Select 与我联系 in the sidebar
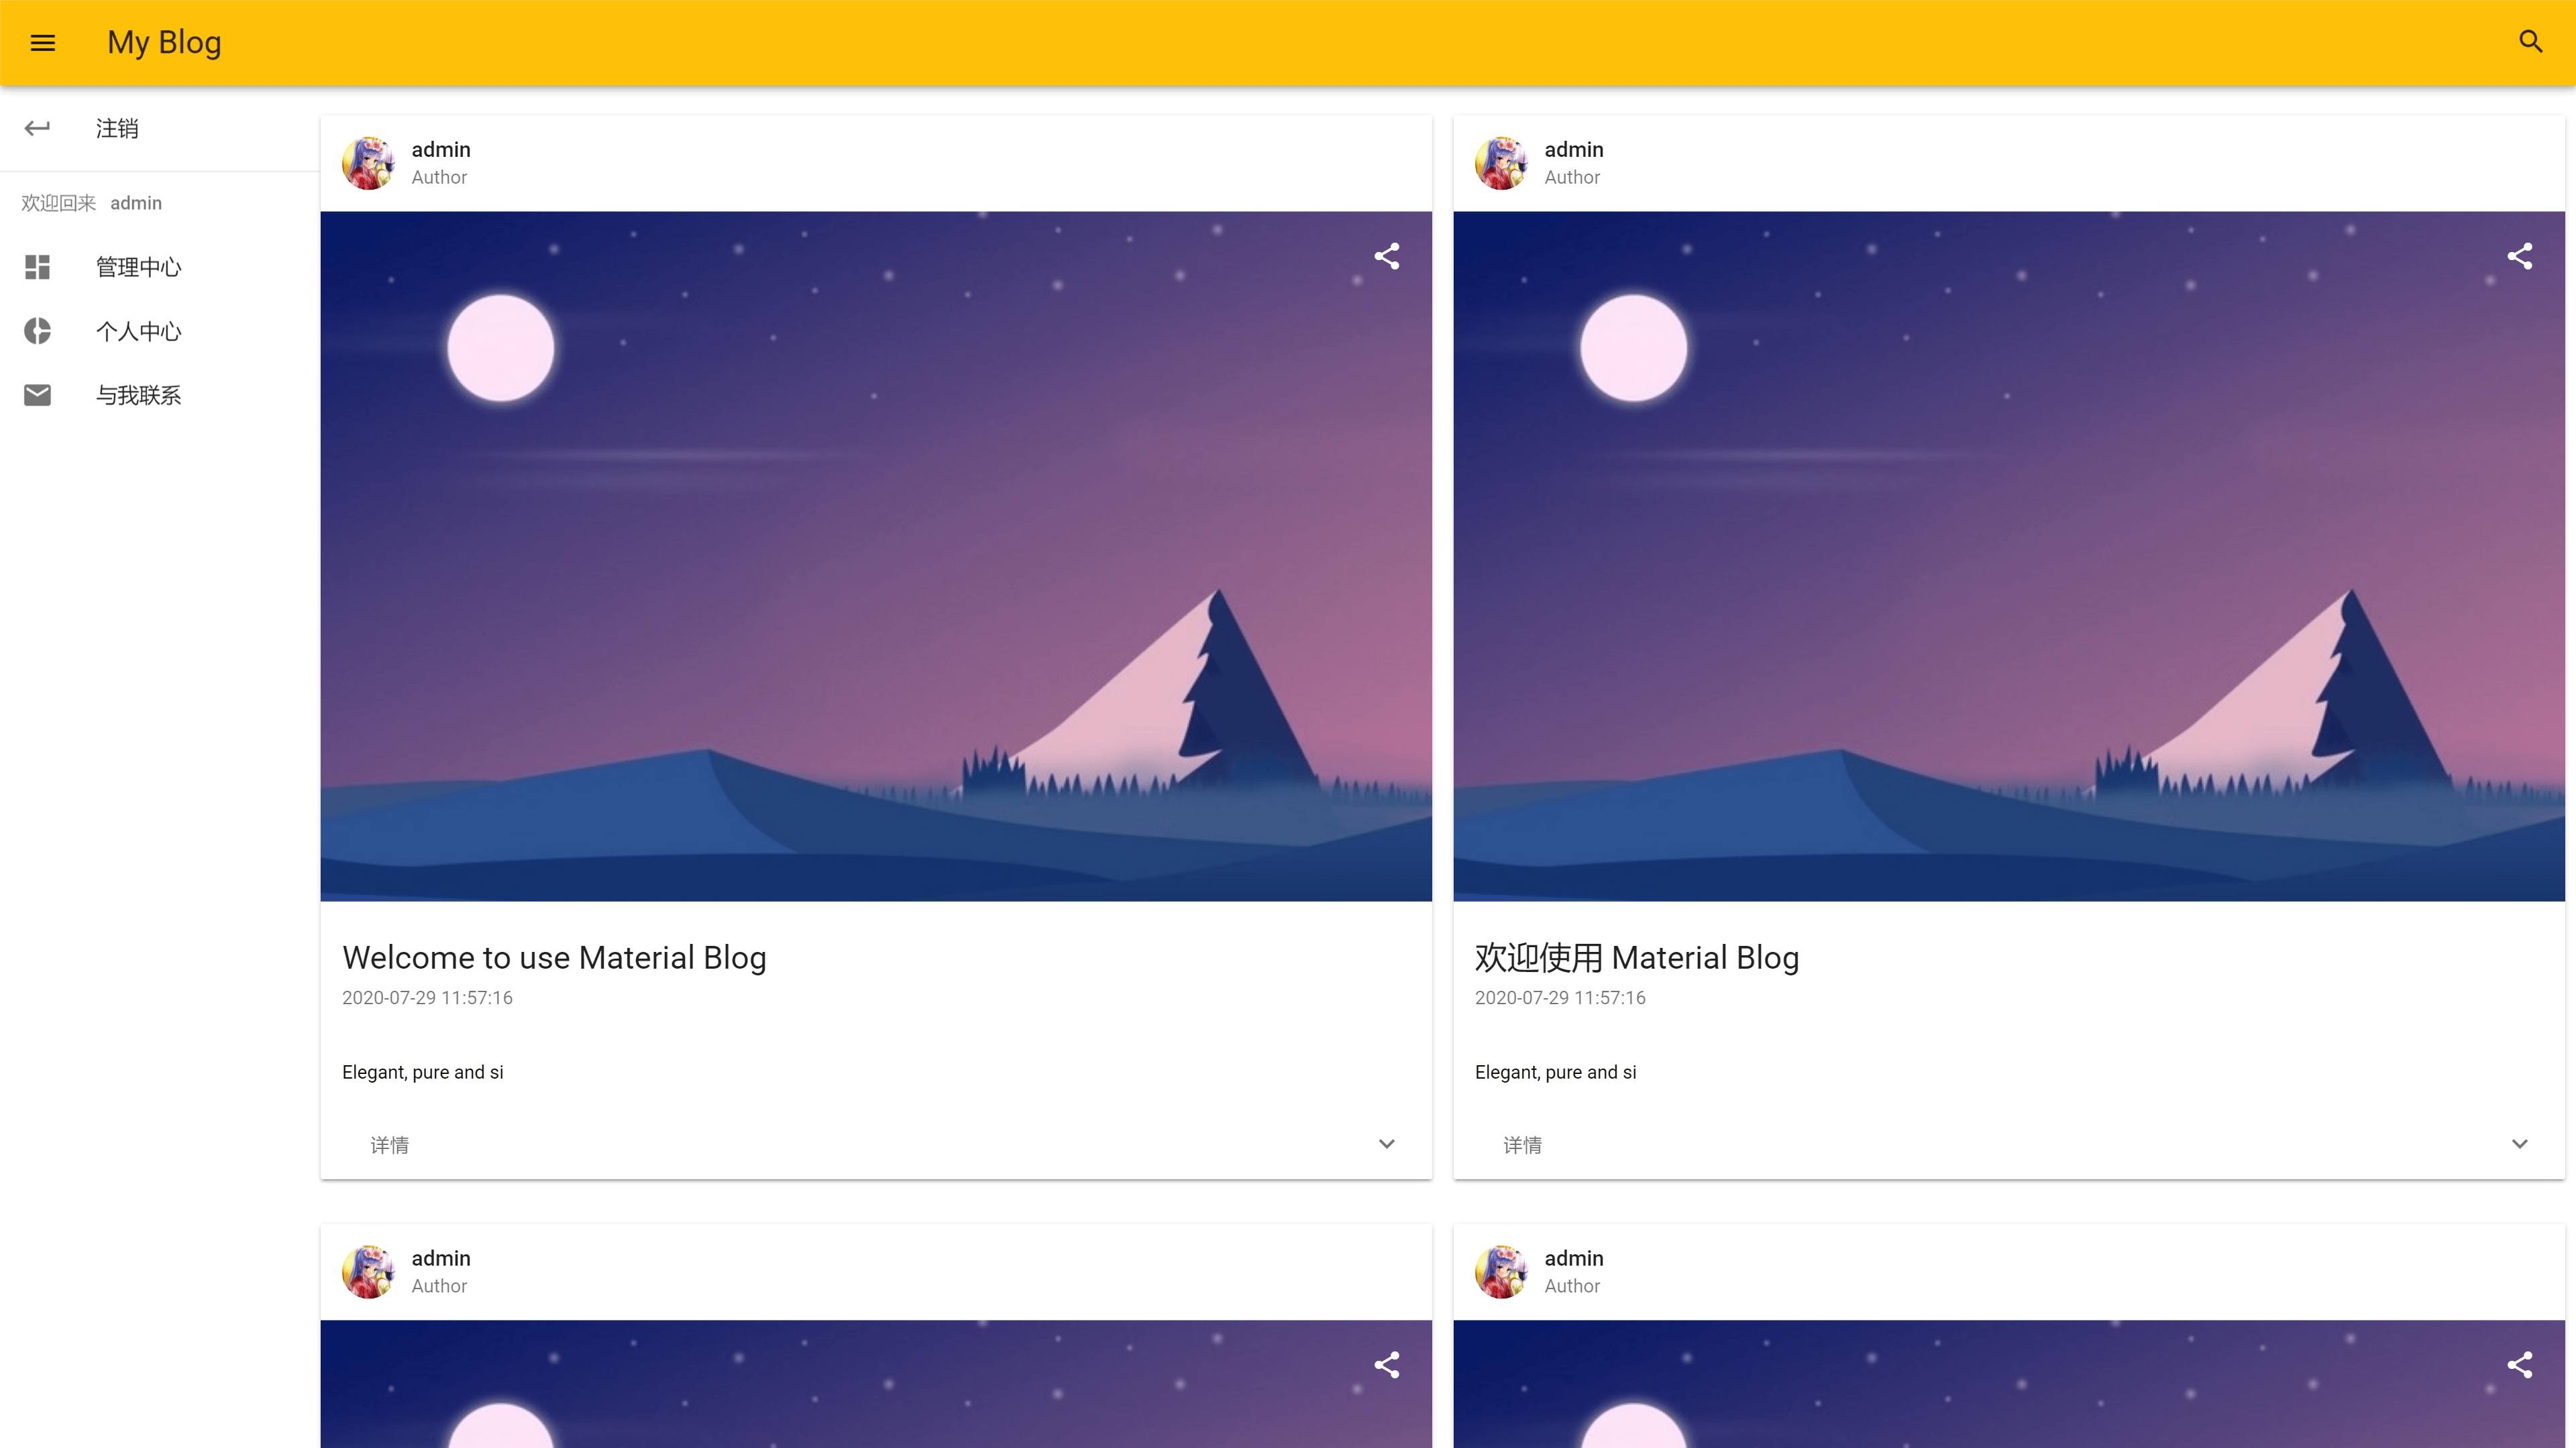Image resolution: width=2576 pixels, height=1448 pixels. click(x=160, y=395)
